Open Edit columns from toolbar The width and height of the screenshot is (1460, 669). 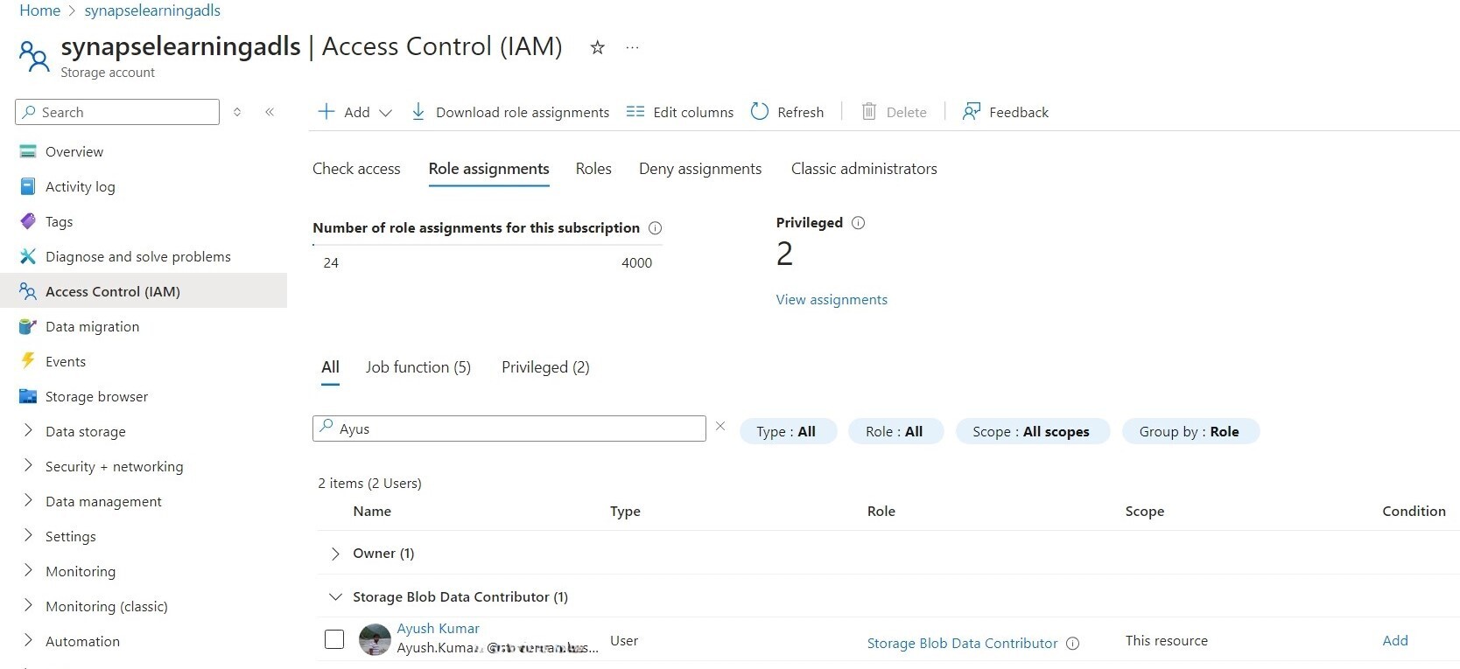[681, 112]
